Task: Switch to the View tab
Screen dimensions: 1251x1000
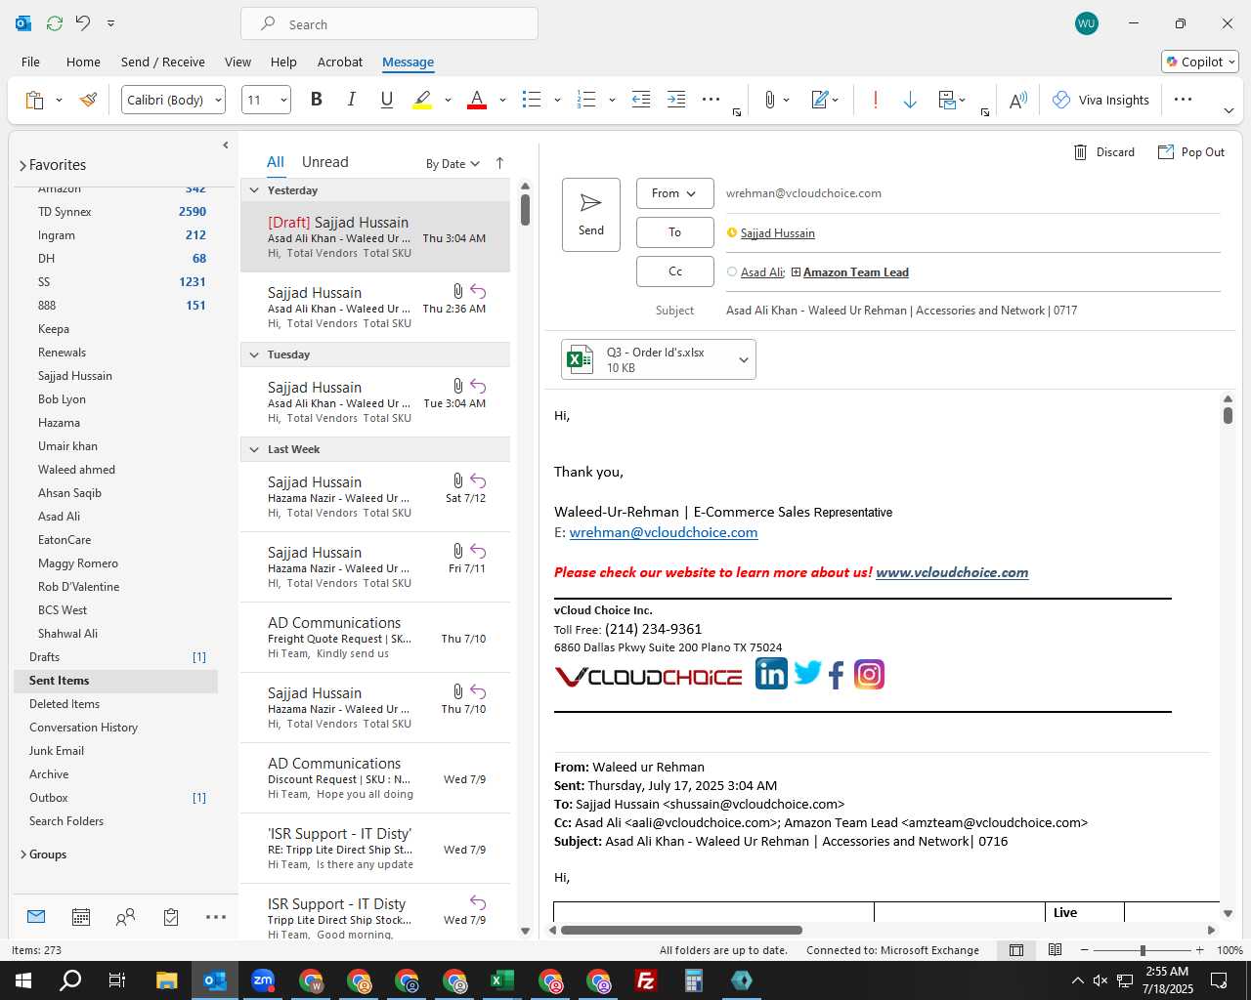Action: tap(237, 62)
